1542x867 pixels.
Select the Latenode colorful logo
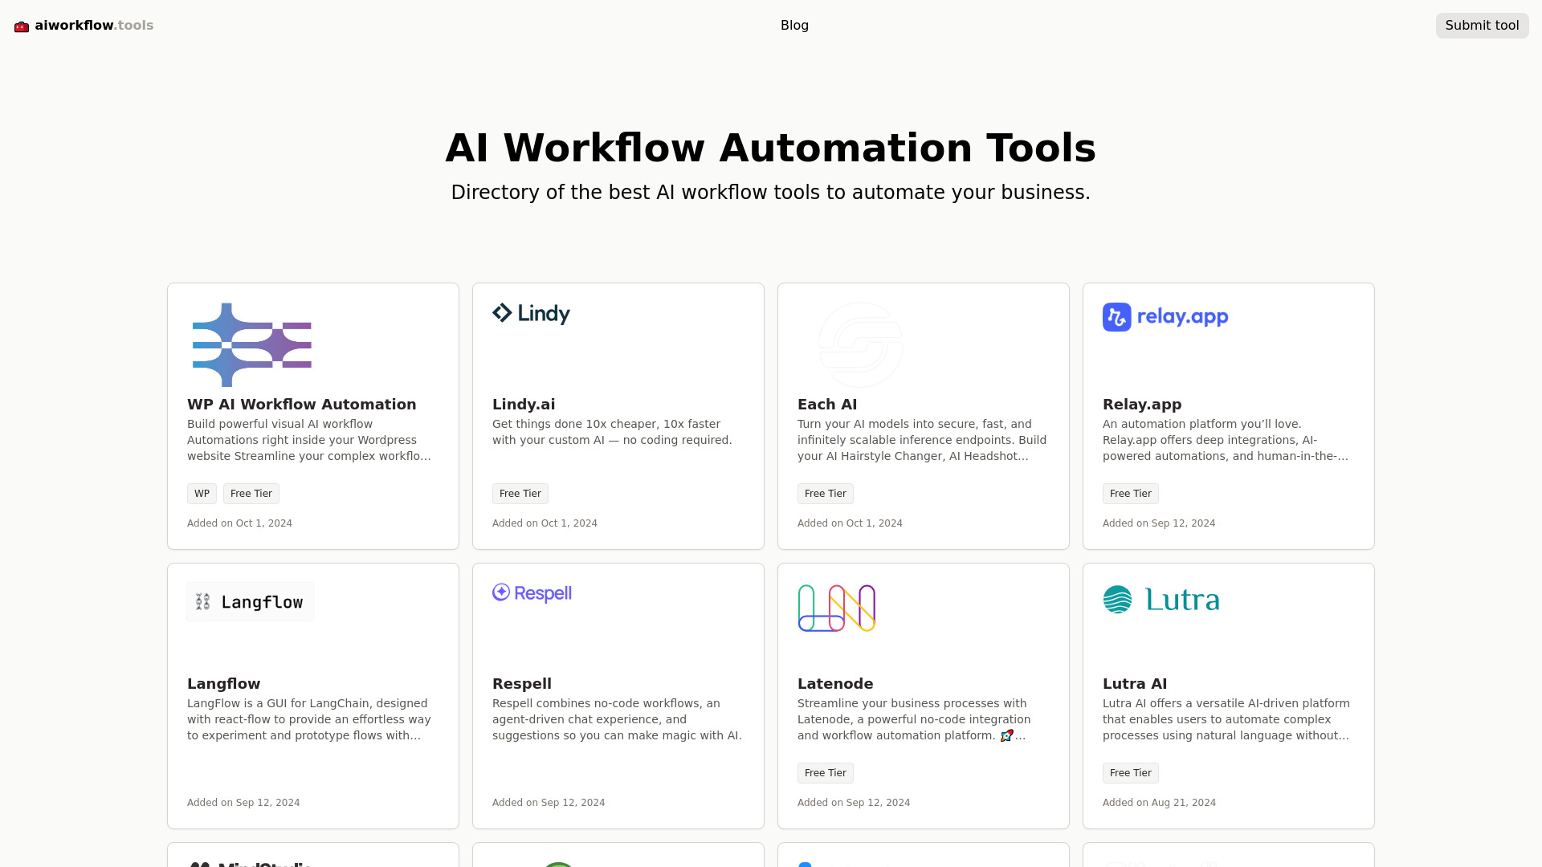[835, 608]
